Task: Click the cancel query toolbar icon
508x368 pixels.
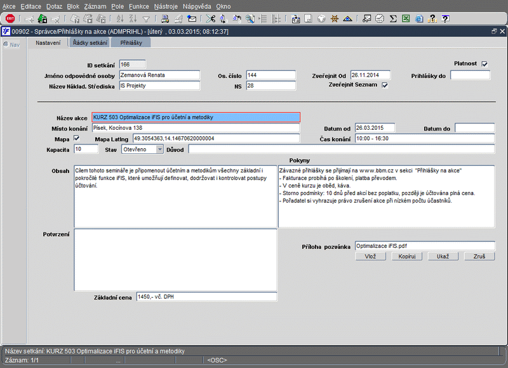Action: [x=101, y=19]
